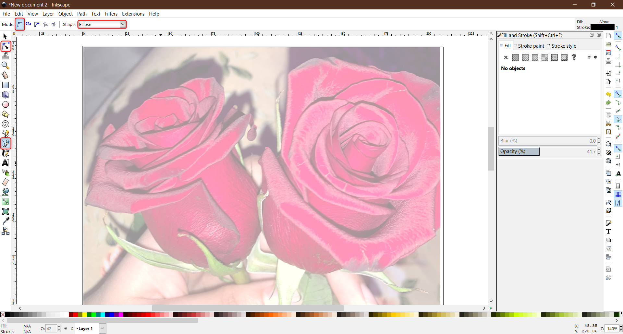Expand the Layer 1 dropdown
Screen dimensions: 623x334
tap(102, 328)
